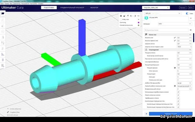This screenshot has width=195, height=122.
Task: Open the Правка menu
Action: click(7, 4)
